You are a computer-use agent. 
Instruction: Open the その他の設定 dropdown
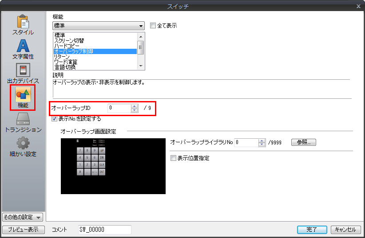23,217
